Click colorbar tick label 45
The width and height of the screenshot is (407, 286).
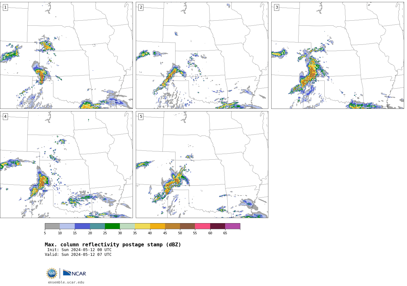pyautogui.click(x=165, y=233)
